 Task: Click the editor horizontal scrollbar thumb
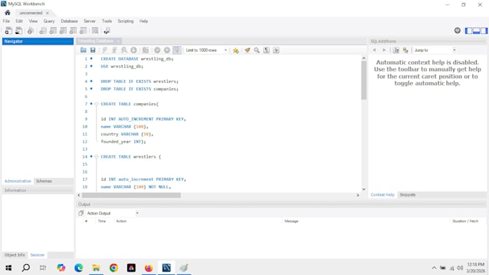[132, 195]
